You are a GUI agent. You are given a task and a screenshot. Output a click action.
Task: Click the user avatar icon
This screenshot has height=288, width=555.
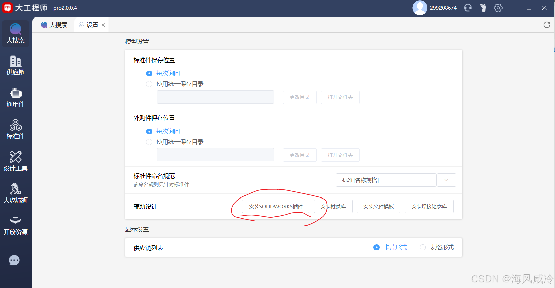coord(420,8)
